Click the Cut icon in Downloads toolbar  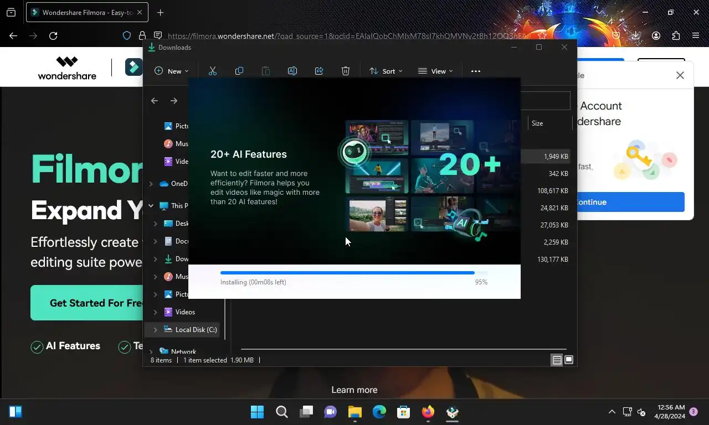[212, 71]
